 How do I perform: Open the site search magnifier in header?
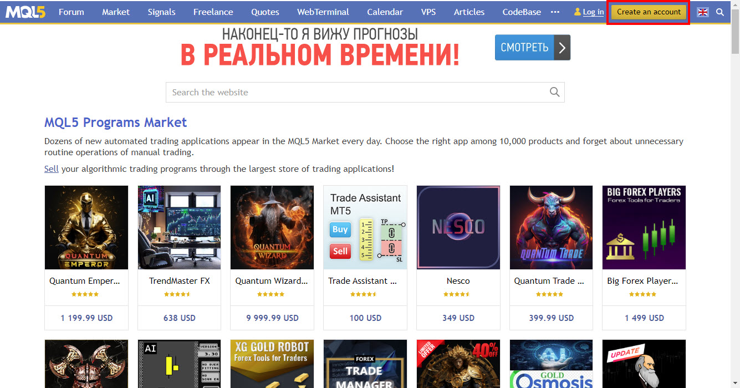pyautogui.click(x=720, y=12)
